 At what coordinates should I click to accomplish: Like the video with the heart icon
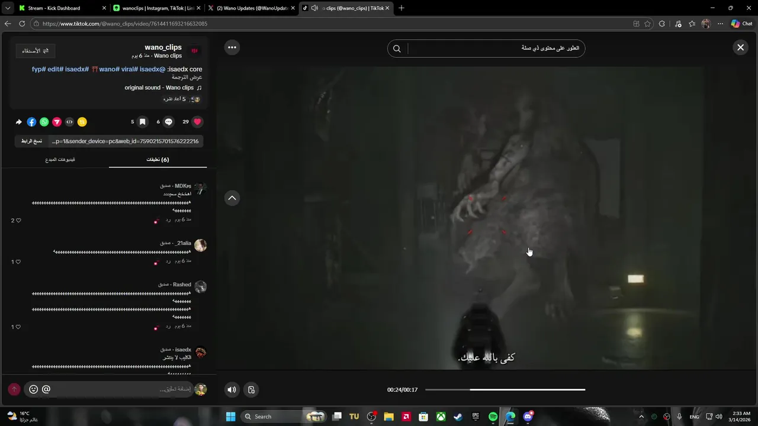[x=198, y=122]
